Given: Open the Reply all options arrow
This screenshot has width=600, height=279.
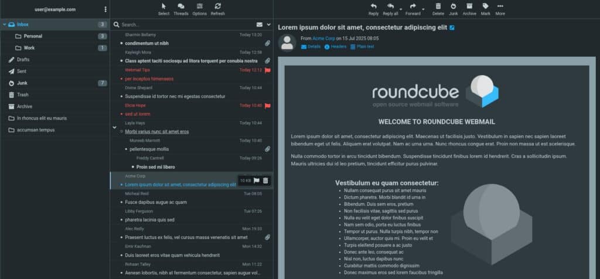Looking at the screenshot, I should [401, 9].
